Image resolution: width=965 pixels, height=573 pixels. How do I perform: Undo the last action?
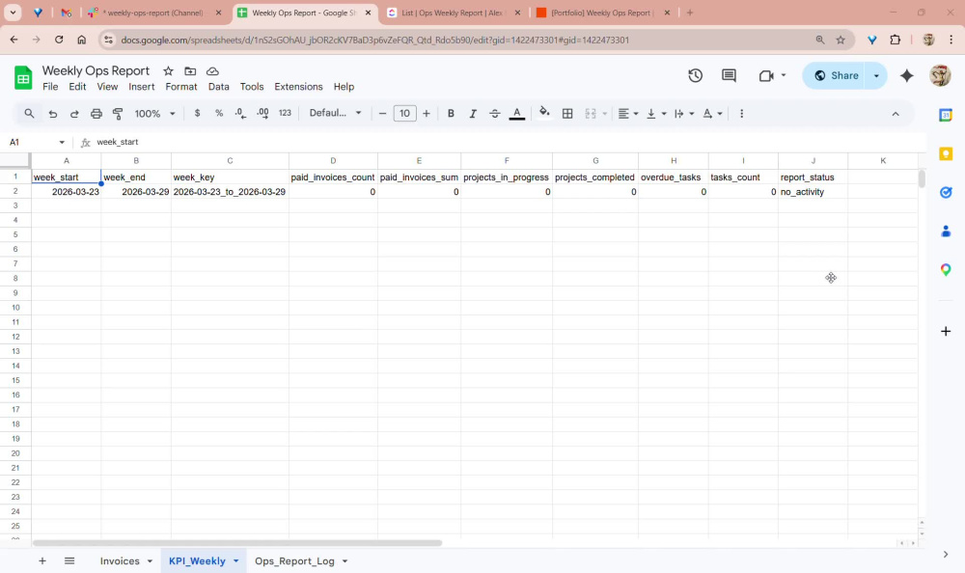pyautogui.click(x=53, y=113)
